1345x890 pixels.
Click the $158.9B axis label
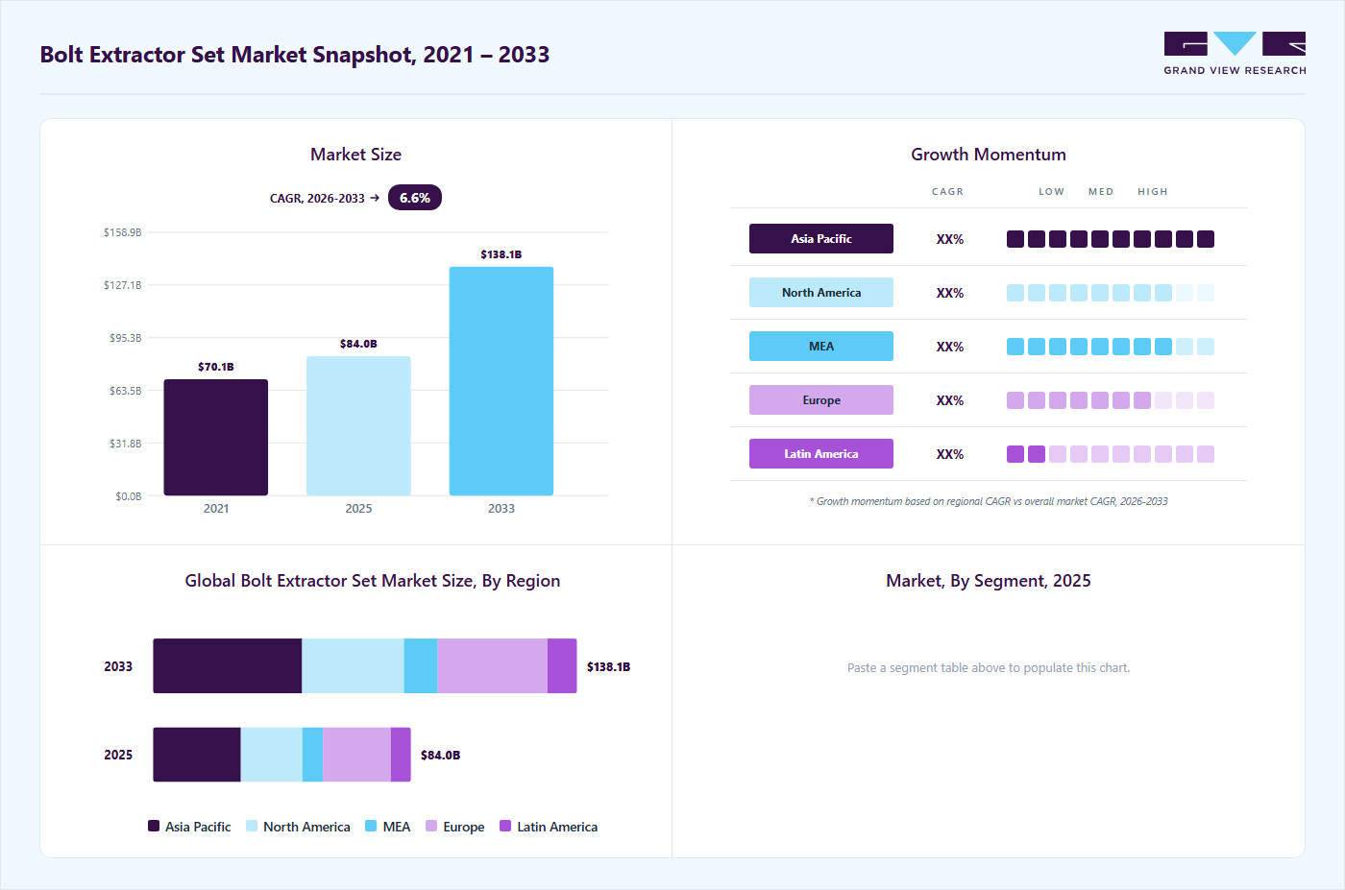pyautogui.click(x=123, y=232)
